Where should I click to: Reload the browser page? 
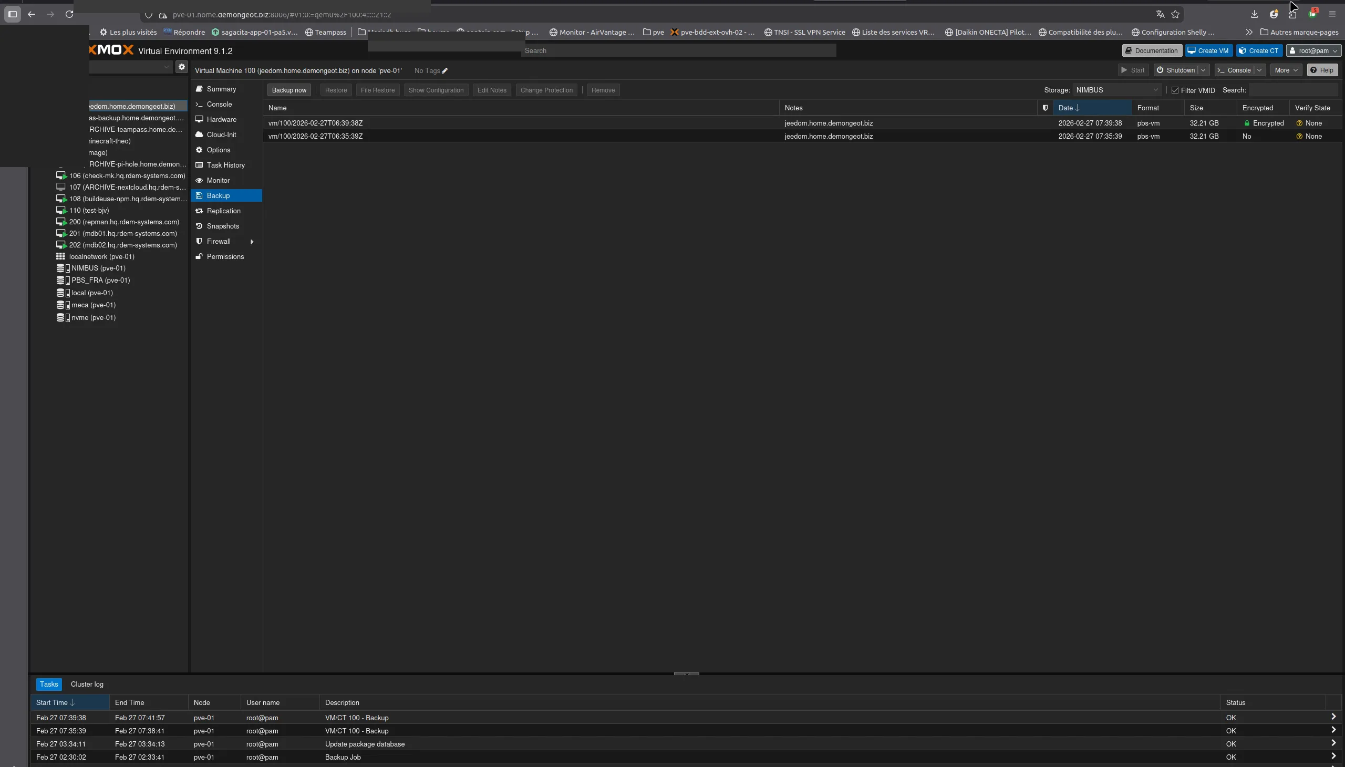[69, 14]
